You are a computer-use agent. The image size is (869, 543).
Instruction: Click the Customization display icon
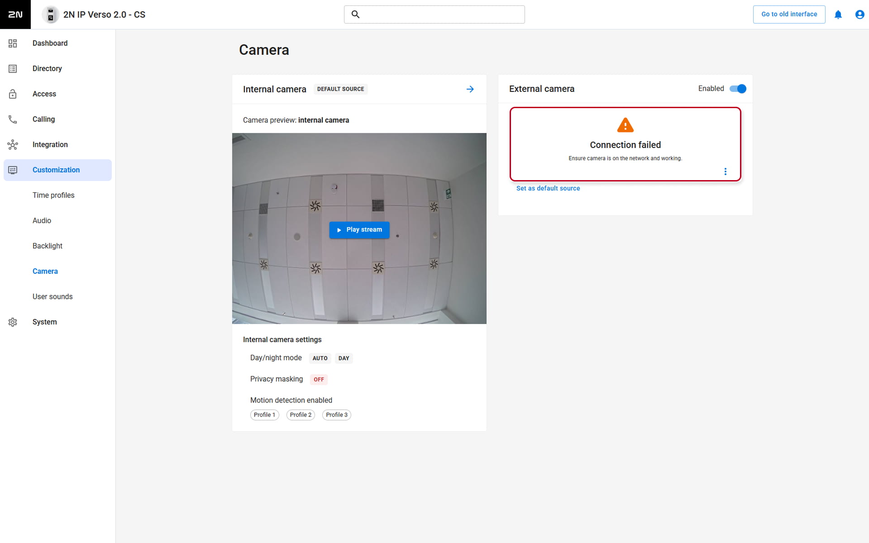pos(13,170)
